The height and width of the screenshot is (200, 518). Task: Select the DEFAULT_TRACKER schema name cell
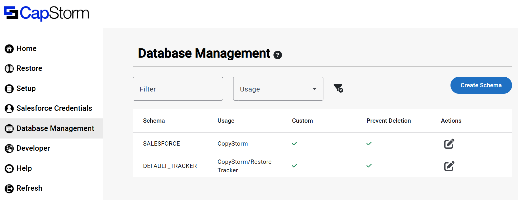point(170,166)
